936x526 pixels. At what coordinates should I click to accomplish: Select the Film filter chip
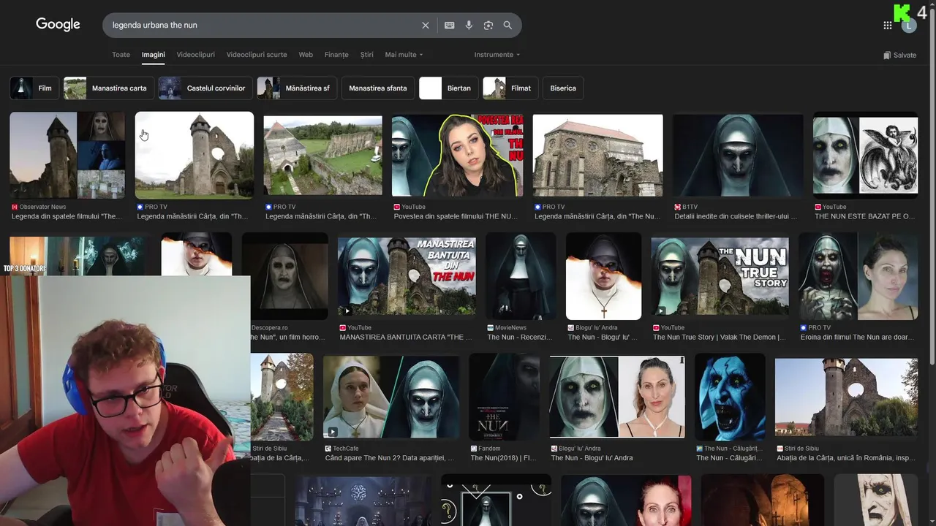point(34,88)
